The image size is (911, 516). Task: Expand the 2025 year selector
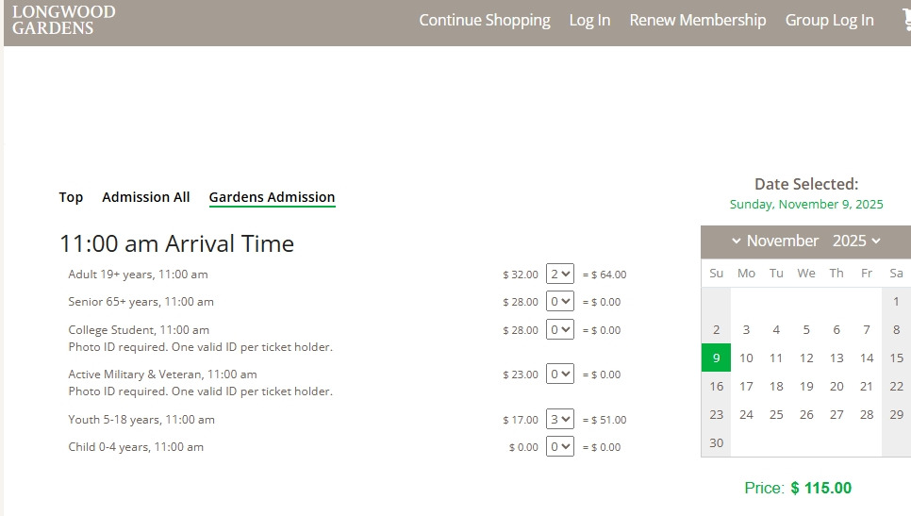pos(856,241)
